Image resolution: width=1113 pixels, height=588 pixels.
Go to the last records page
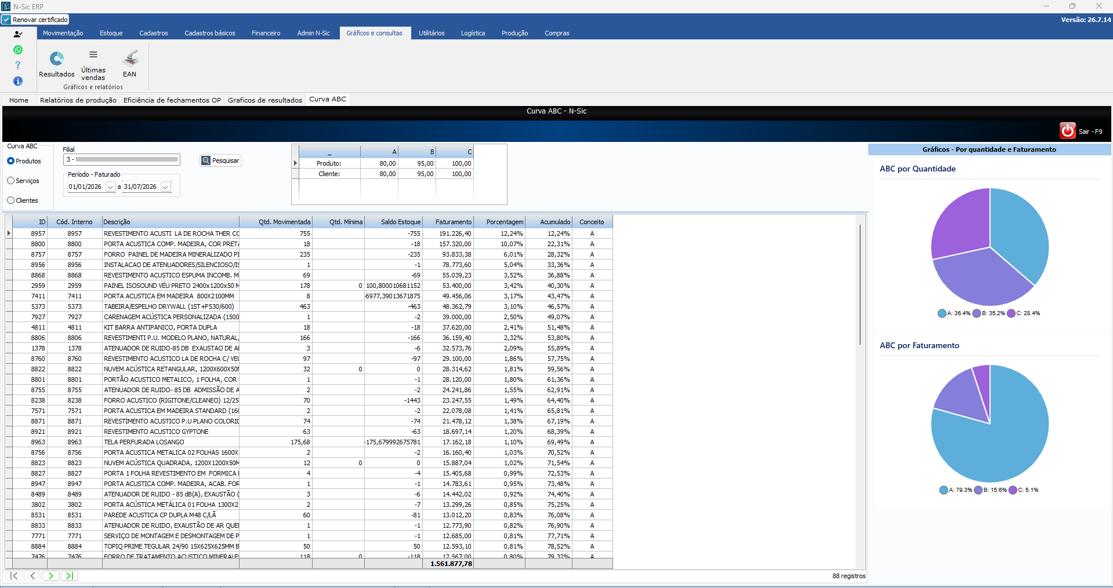(x=70, y=576)
